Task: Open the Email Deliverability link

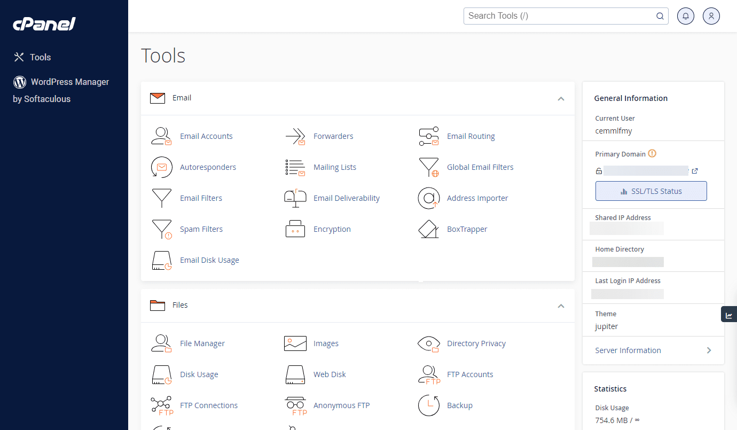Action: click(x=347, y=198)
